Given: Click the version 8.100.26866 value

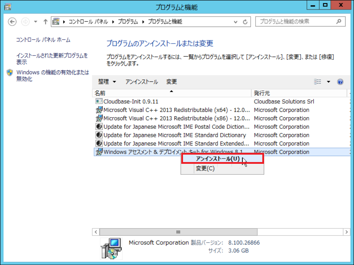Looking at the screenshot, I should pos(244,243).
